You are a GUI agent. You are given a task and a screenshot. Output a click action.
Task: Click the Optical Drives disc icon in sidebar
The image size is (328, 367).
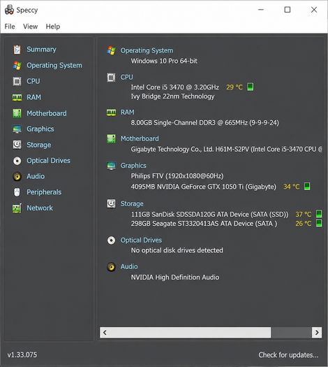tap(17, 161)
